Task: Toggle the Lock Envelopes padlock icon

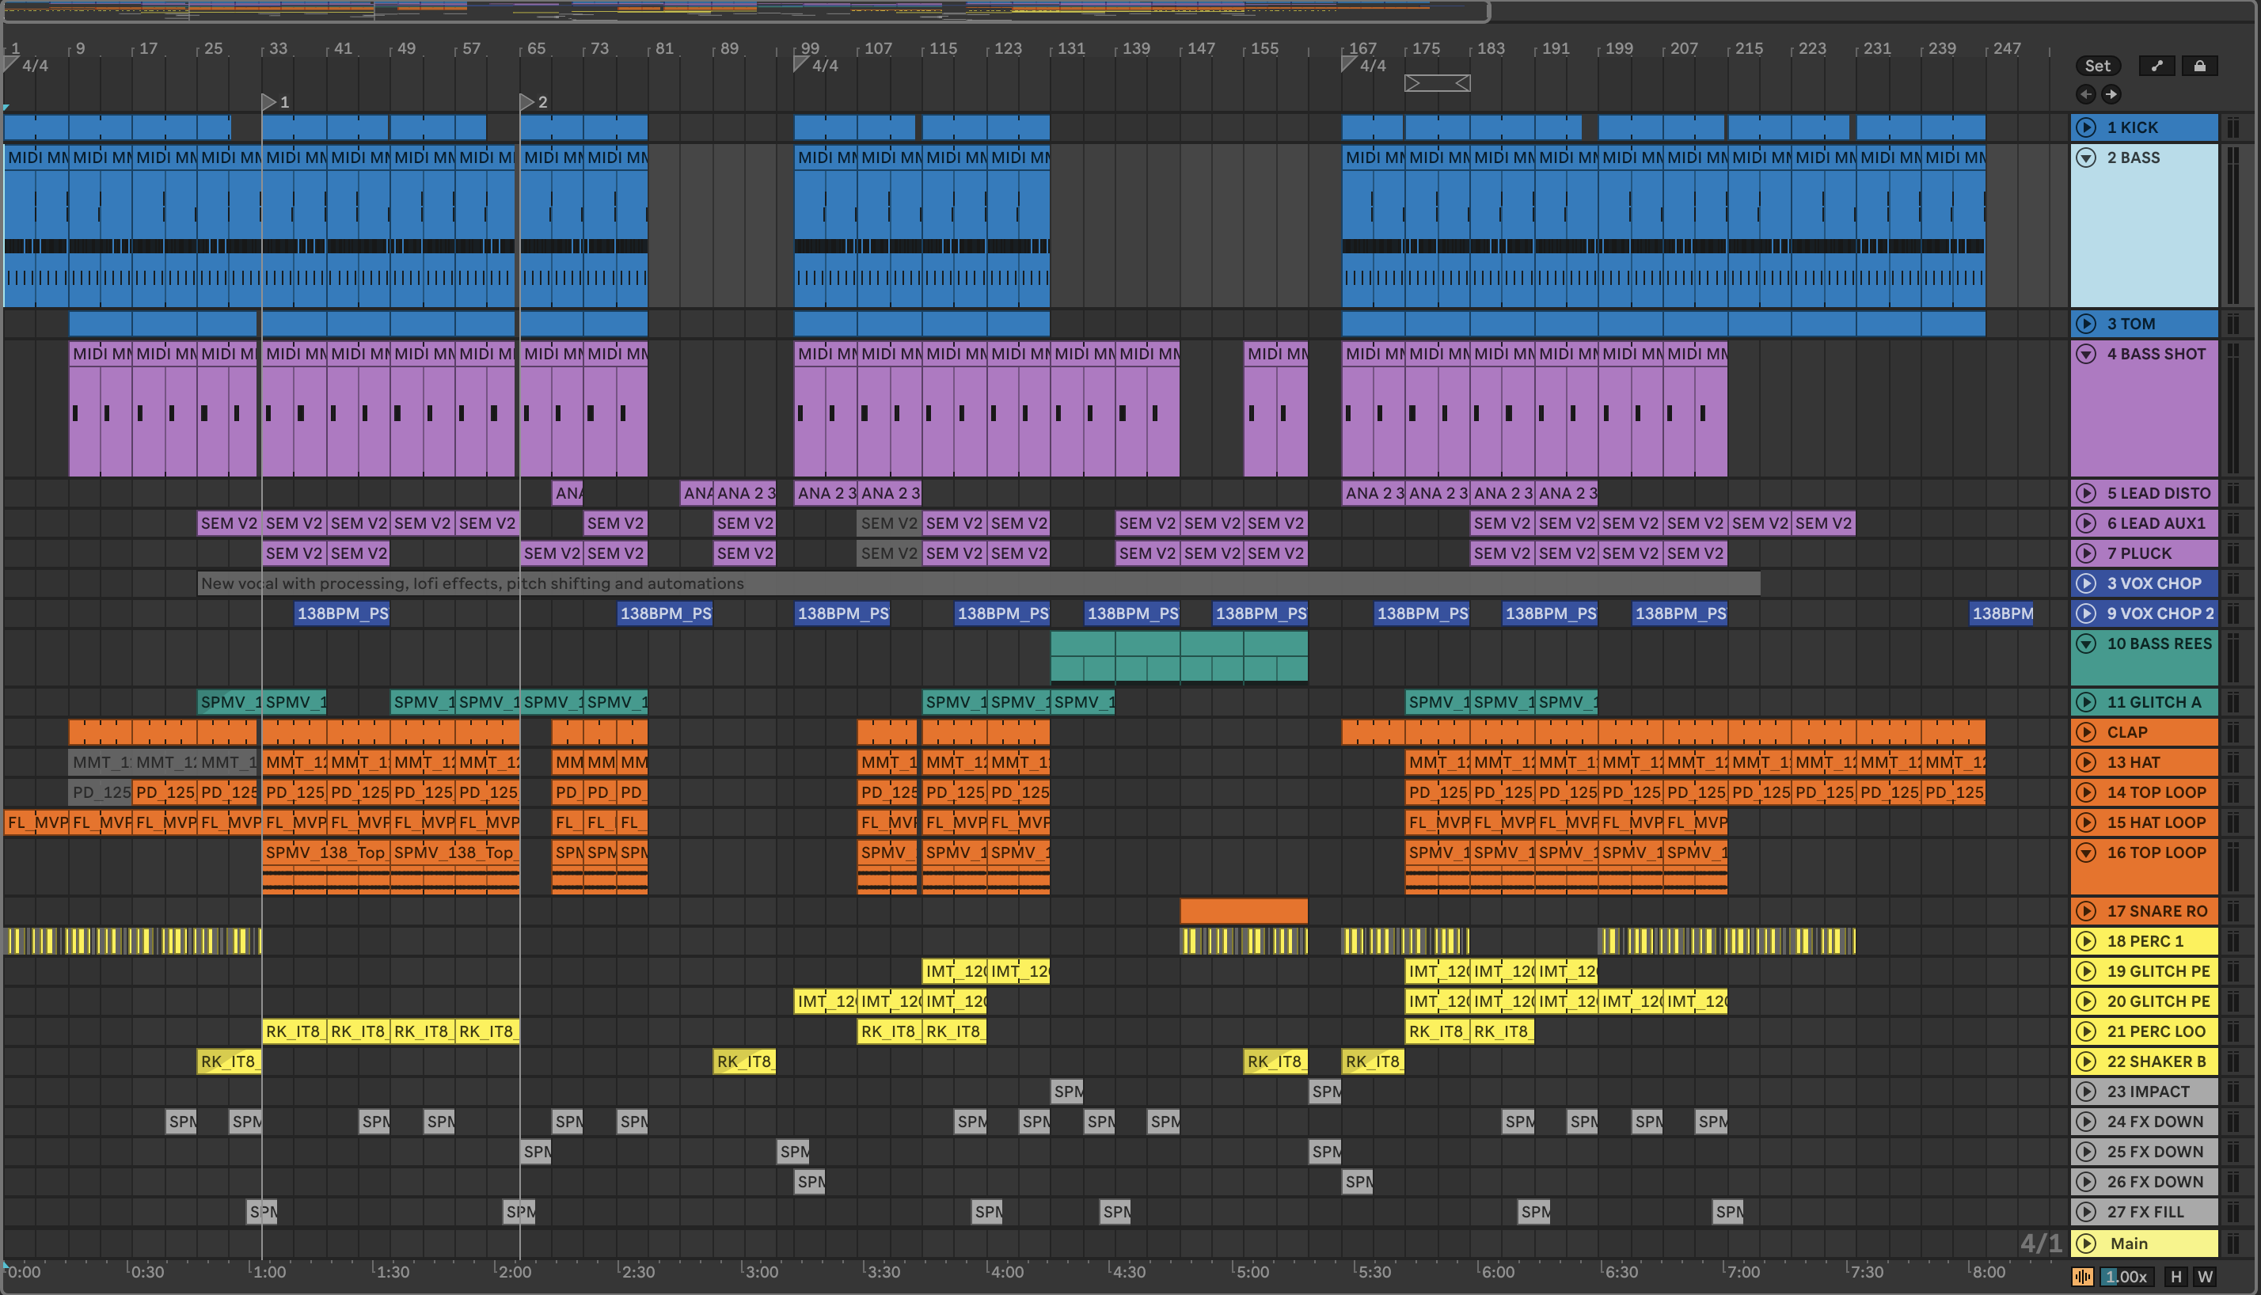Action: point(2198,66)
